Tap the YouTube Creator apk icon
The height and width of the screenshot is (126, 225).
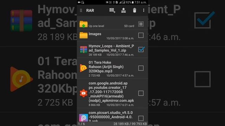click(84, 93)
